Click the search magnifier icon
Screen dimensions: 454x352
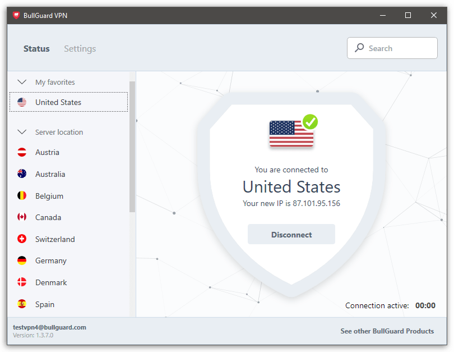click(359, 48)
